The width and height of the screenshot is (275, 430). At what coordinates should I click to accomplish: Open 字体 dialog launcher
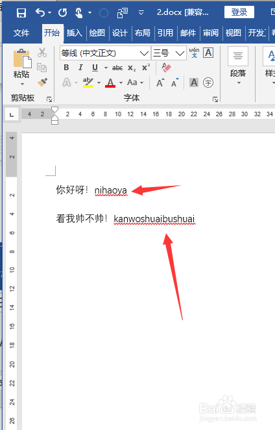[x=215, y=99]
